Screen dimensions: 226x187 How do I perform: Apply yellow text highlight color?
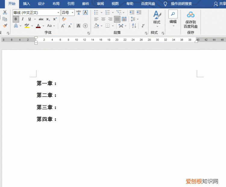click(x=27, y=26)
